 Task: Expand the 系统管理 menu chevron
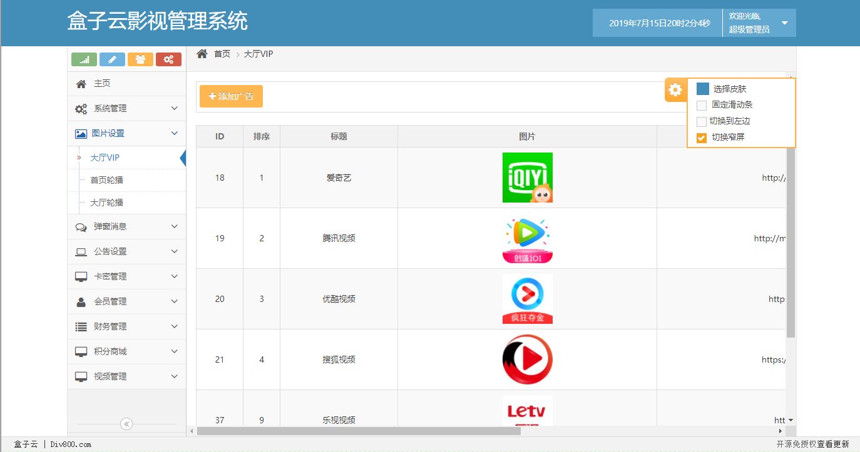click(175, 108)
